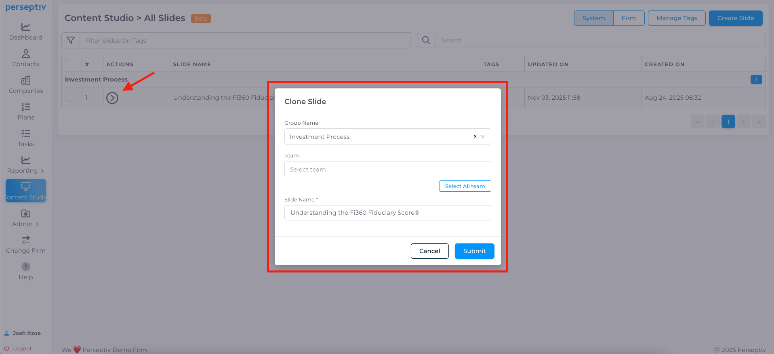
Task: Toggle the select-all header checkbox
Action: click(68, 62)
